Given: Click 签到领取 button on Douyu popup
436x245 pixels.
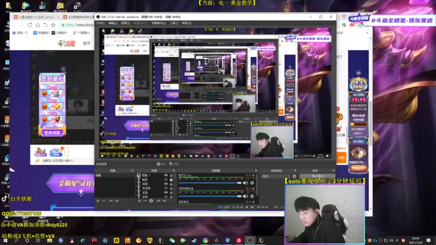Looking at the screenshot, I should 52,133.
